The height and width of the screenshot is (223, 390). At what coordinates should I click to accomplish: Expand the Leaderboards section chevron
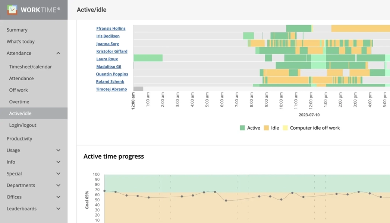click(x=58, y=209)
